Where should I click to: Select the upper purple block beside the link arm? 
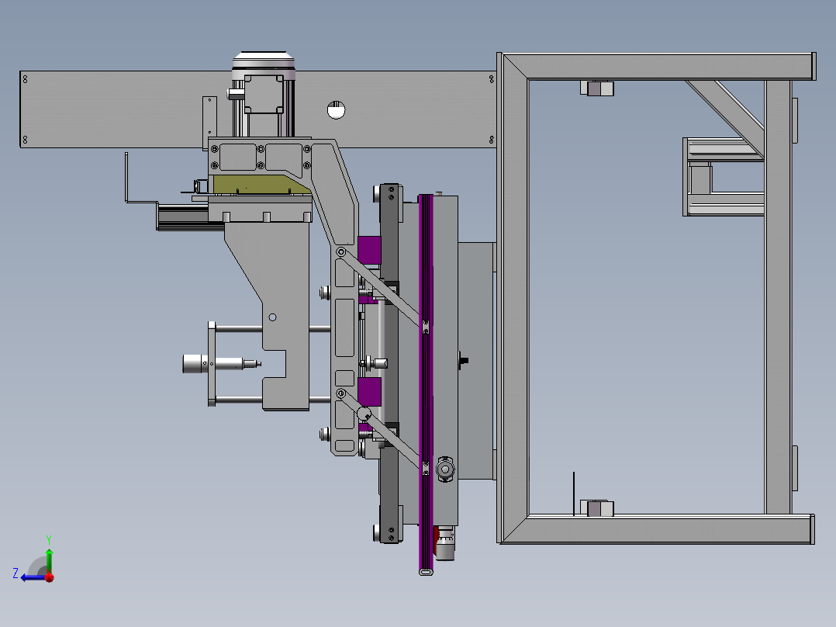pyautogui.click(x=369, y=250)
